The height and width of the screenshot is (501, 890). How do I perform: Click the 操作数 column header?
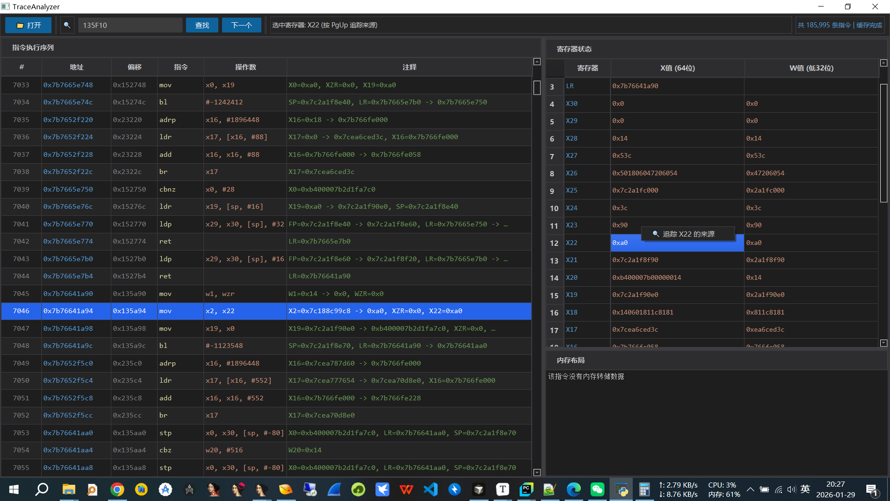245,67
